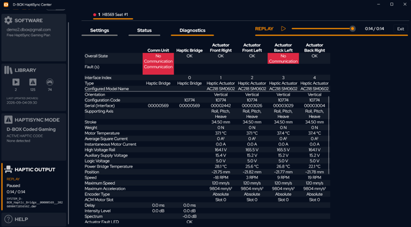
Task: Click serial value 00002442
Action: [x=221, y=106]
